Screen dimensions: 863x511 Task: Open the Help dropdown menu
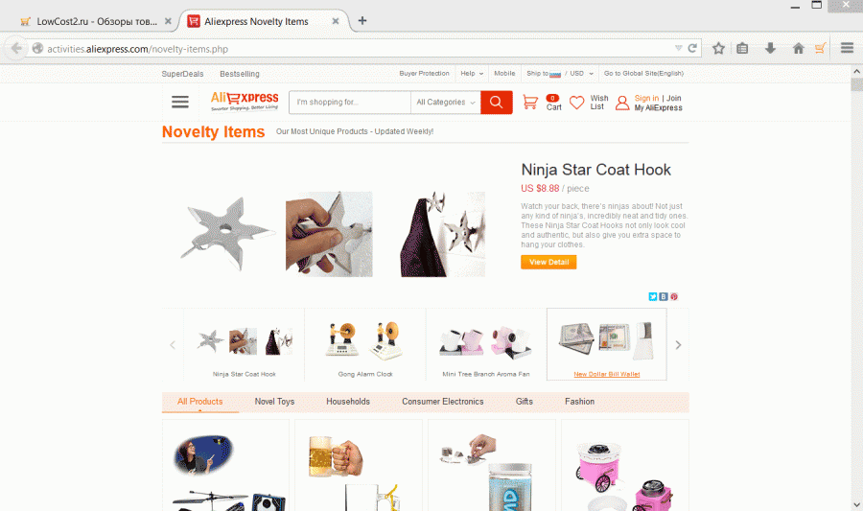[472, 73]
